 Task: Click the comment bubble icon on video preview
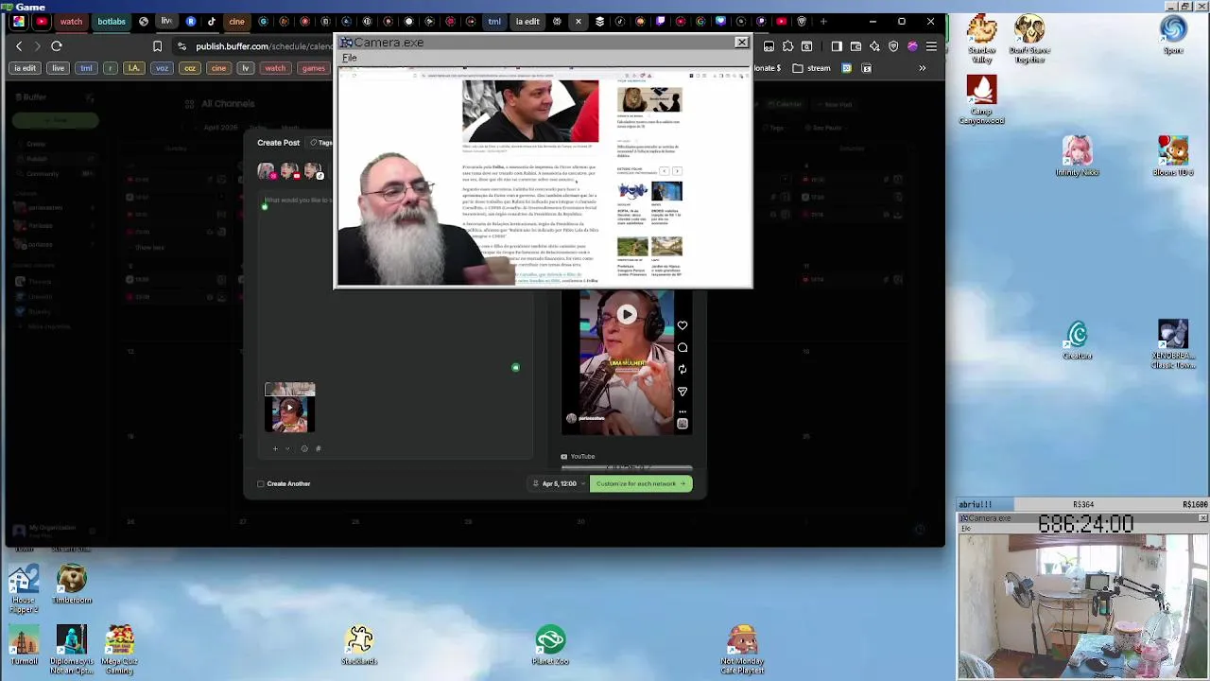683,347
